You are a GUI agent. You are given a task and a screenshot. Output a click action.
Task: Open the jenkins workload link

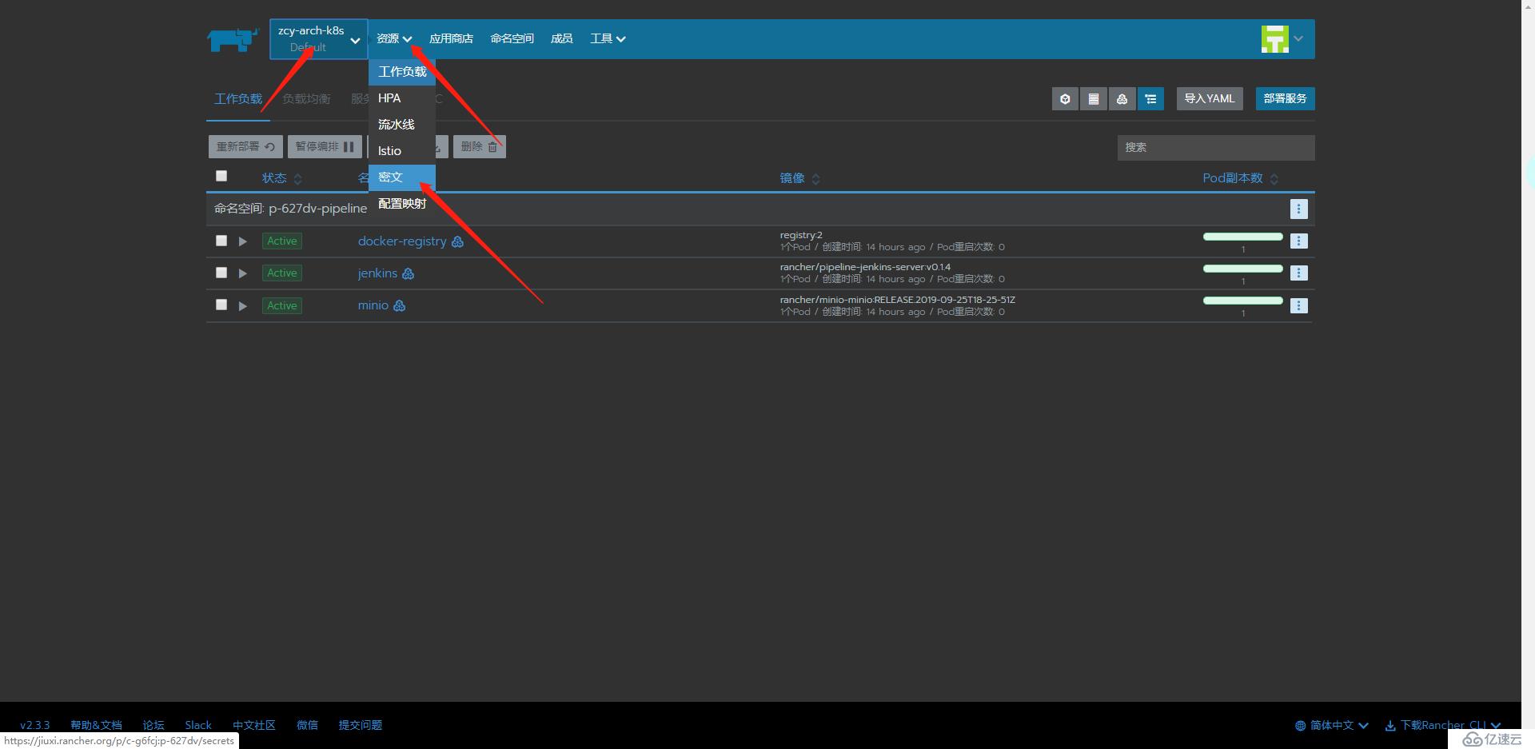click(377, 273)
